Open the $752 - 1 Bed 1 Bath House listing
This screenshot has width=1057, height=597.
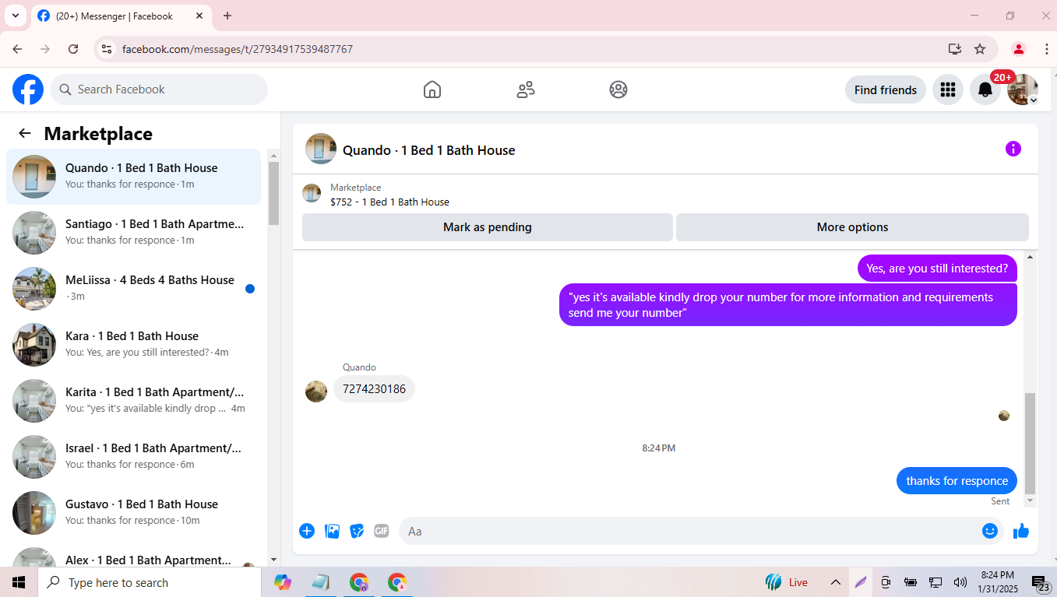[389, 202]
